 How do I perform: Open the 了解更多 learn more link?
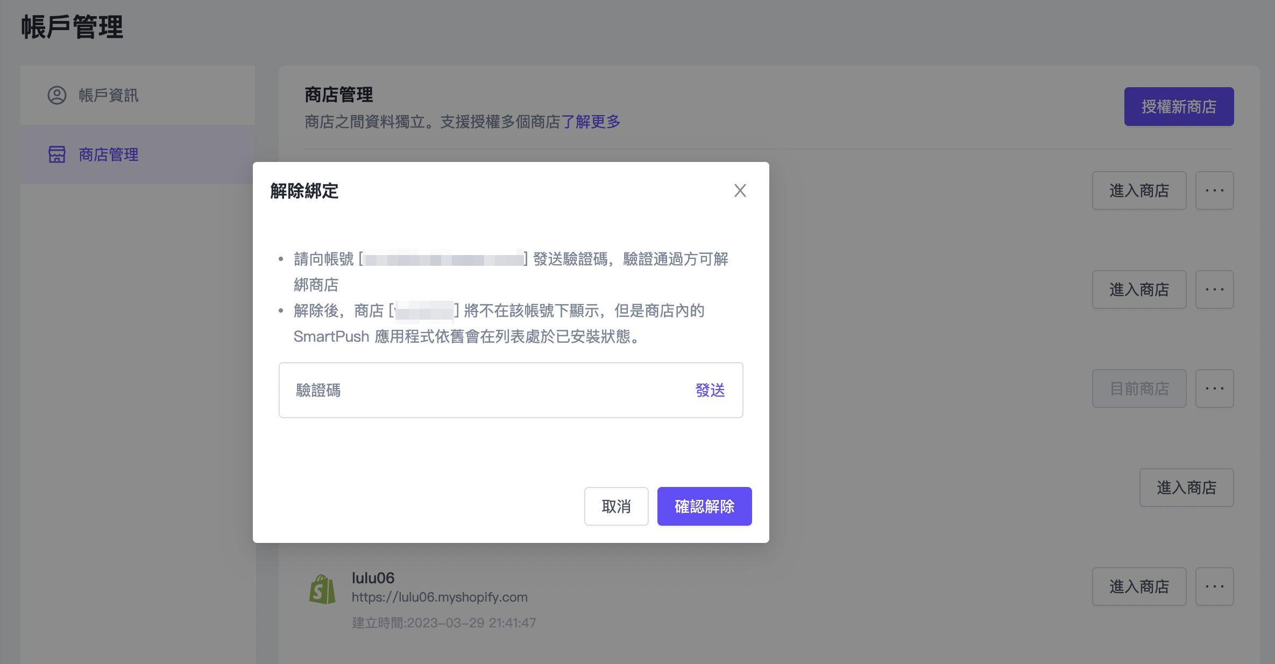[x=591, y=122]
